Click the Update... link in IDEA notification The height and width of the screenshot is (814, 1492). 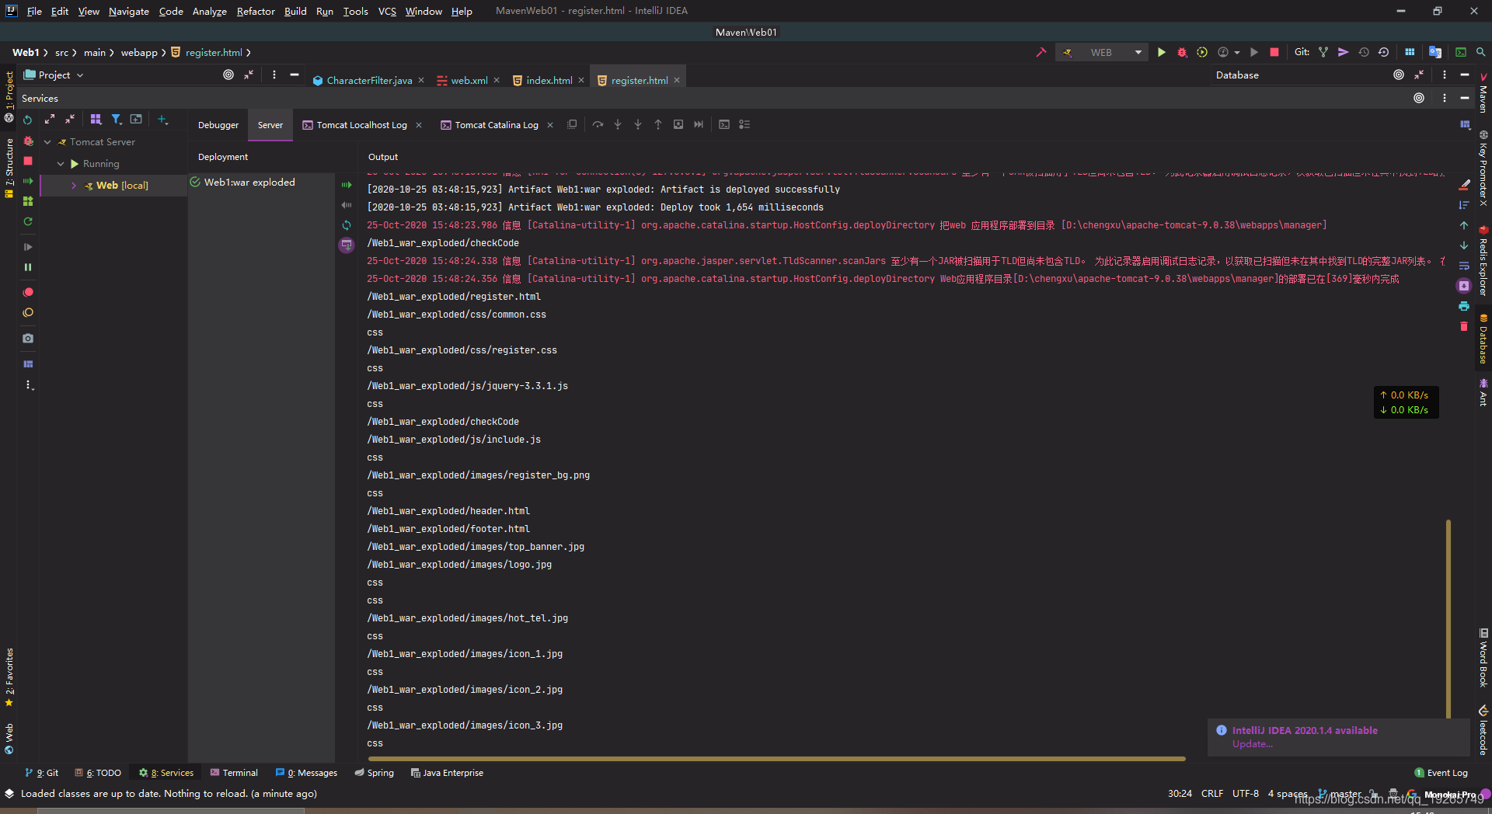tap(1252, 744)
